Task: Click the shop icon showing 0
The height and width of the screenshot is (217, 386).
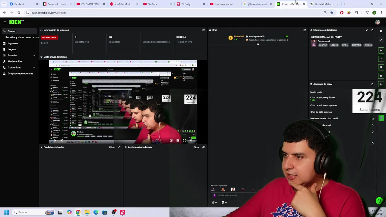Action: 224,203
